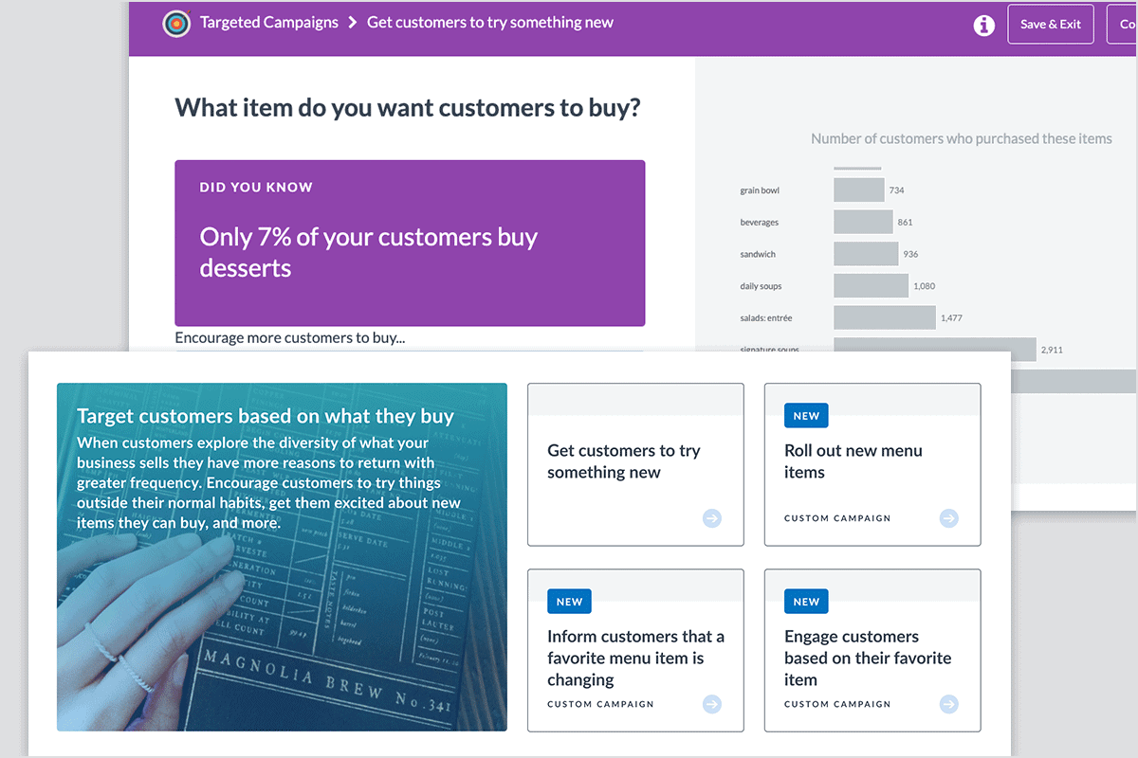This screenshot has width=1138, height=758.
Task: Click the signature soups bar in chart
Action: [x=935, y=345]
